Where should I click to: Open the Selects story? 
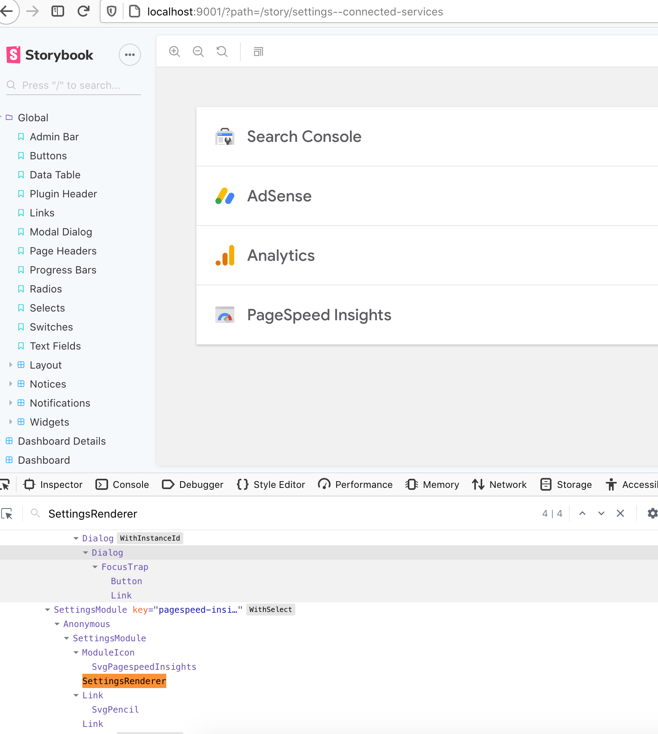(x=47, y=308)
